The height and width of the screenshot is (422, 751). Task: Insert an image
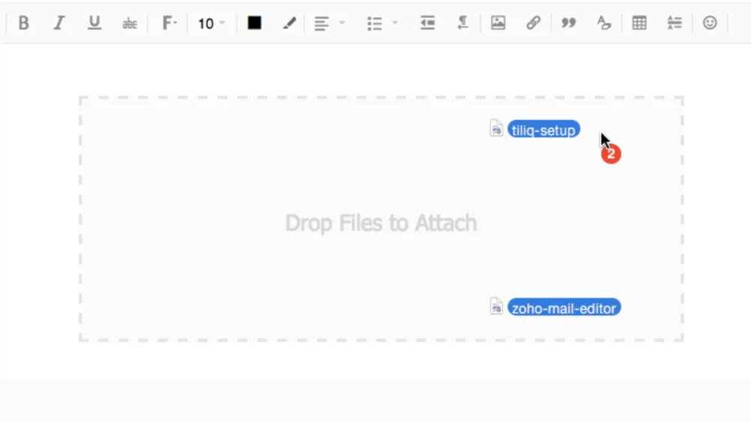coord(498,22)
